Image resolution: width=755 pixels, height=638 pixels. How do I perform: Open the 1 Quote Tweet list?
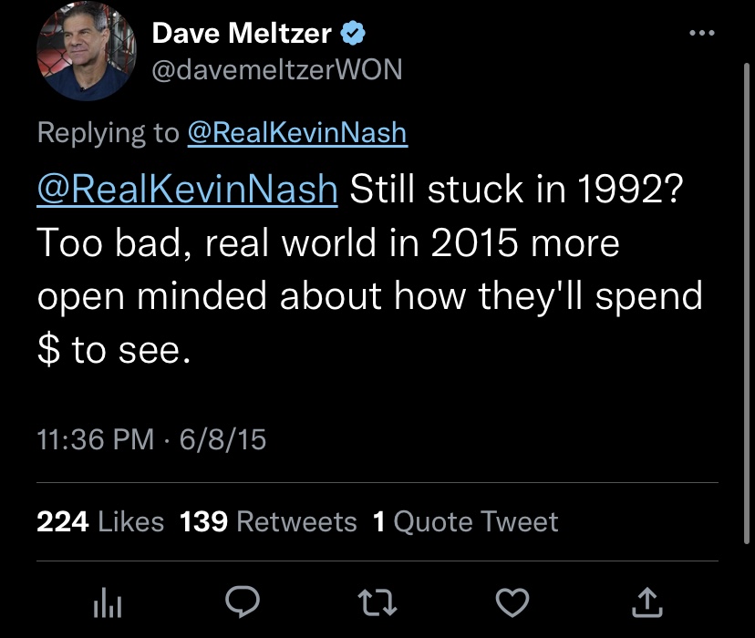tap(466, 521)
